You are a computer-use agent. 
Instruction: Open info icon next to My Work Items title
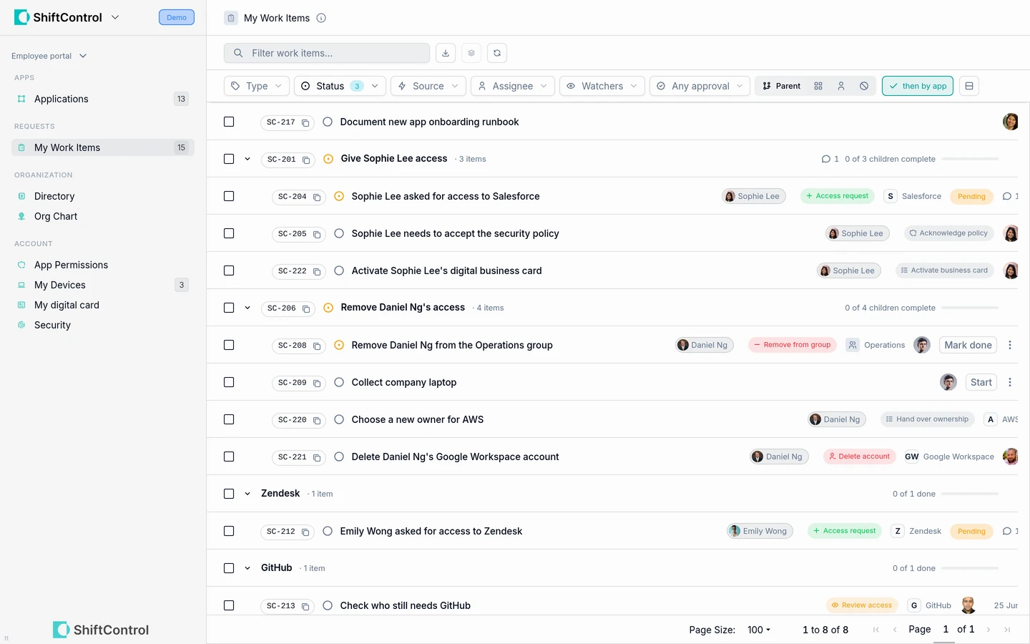[x=321, y=18]
